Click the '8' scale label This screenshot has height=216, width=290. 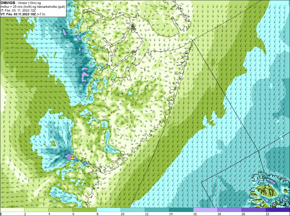click(x=97, y=214)
